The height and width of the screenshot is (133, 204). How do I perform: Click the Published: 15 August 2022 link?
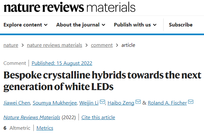pos(62,63)
